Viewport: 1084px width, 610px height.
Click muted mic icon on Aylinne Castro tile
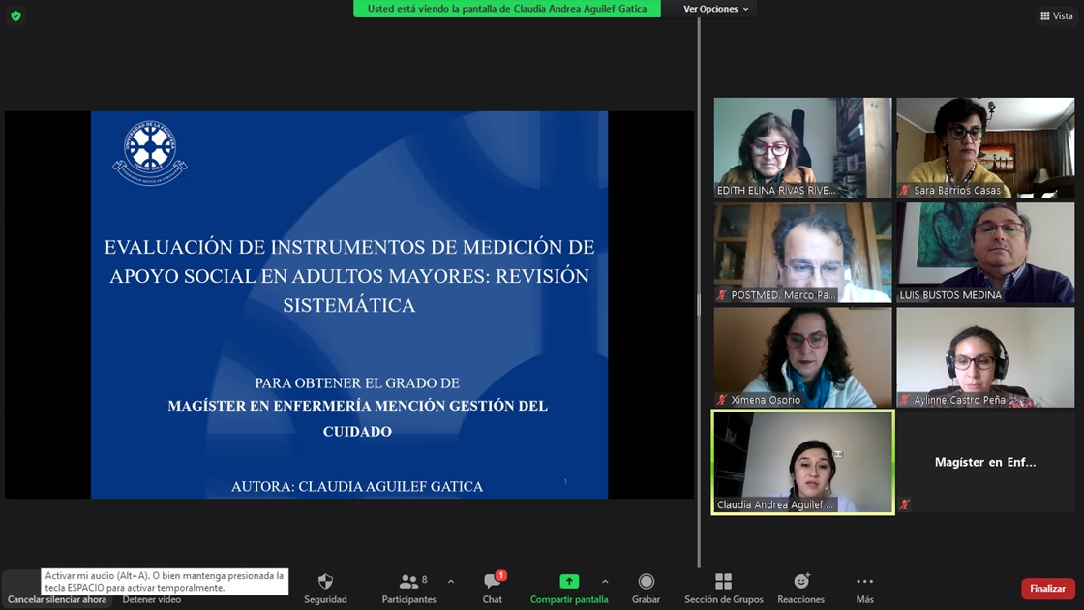click(904, 400)
